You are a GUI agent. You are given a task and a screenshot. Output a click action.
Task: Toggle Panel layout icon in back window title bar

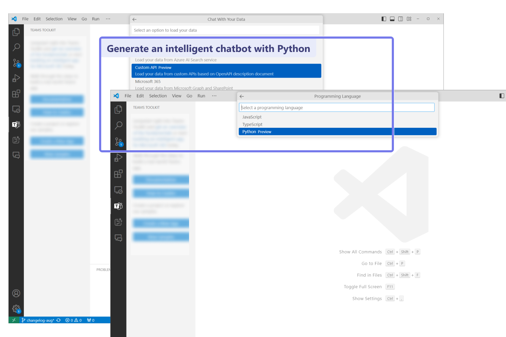[x=392, y=19]
